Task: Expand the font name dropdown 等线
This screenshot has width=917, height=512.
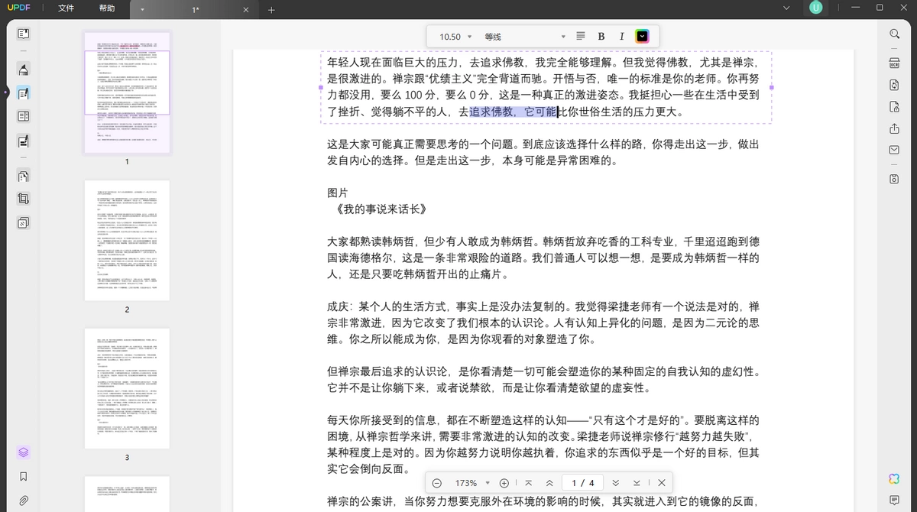Action: pyautogui.click(x=526, y=36)
